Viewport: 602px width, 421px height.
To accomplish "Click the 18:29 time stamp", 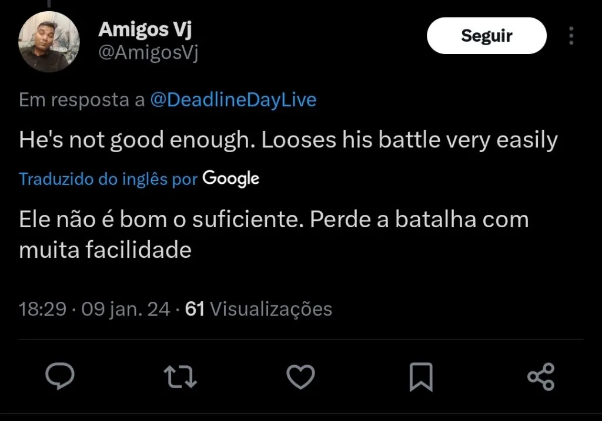I will pyautogui.click(x=42, y=309).
